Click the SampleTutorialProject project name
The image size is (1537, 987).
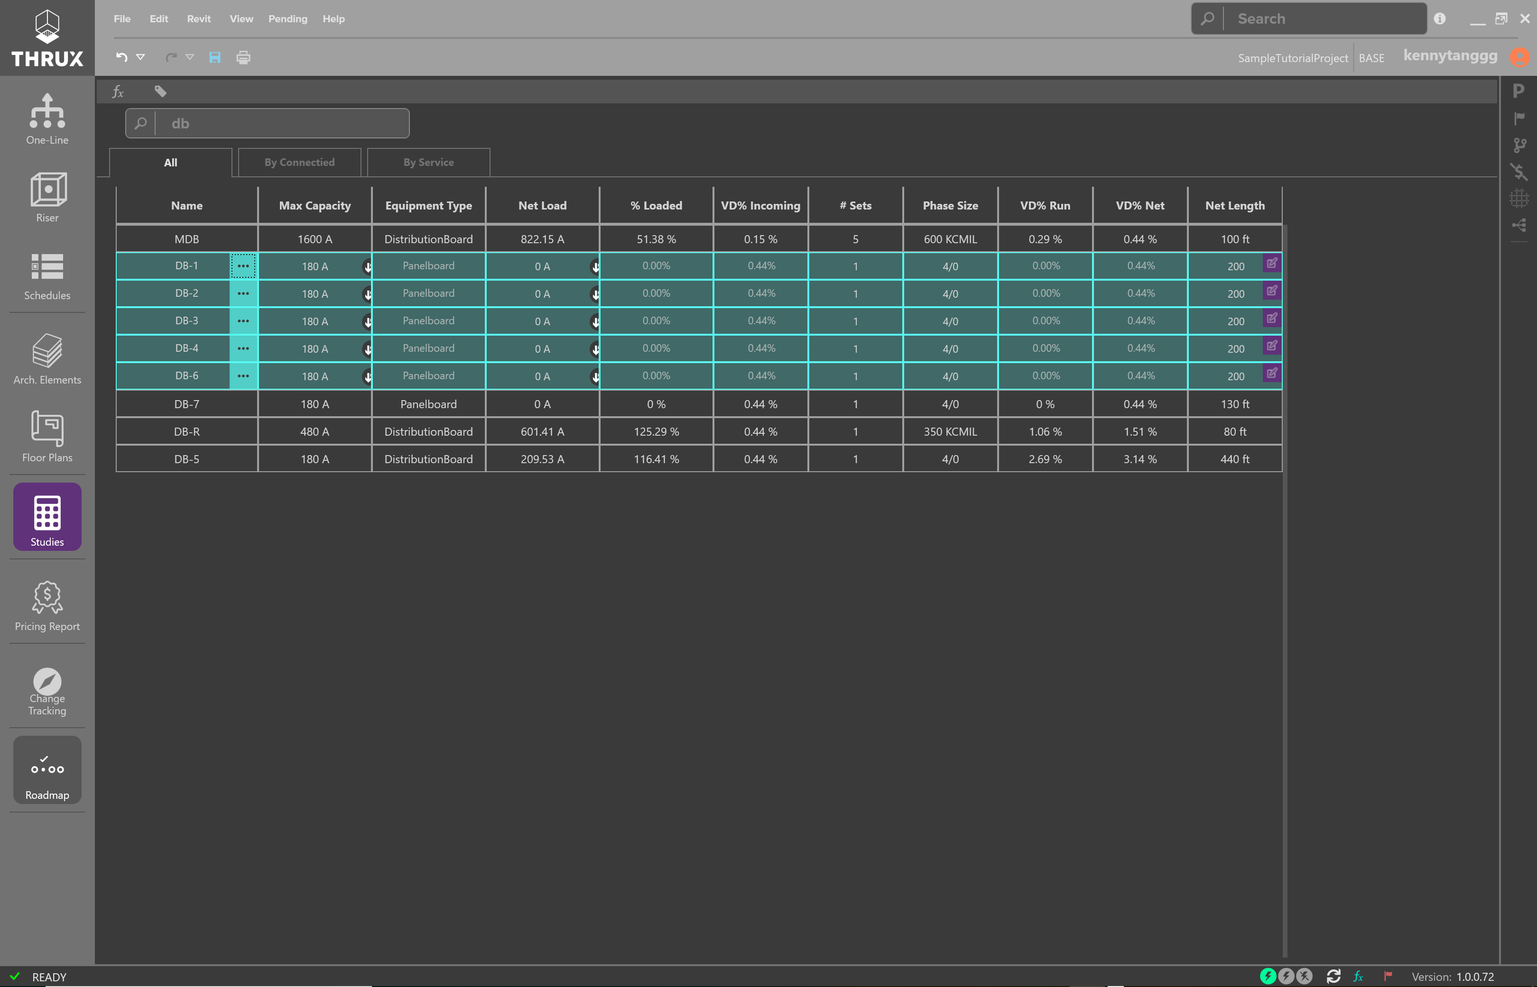point(1293,58)
